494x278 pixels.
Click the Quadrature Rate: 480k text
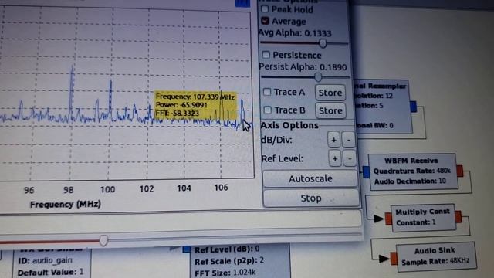click(412, 171)
